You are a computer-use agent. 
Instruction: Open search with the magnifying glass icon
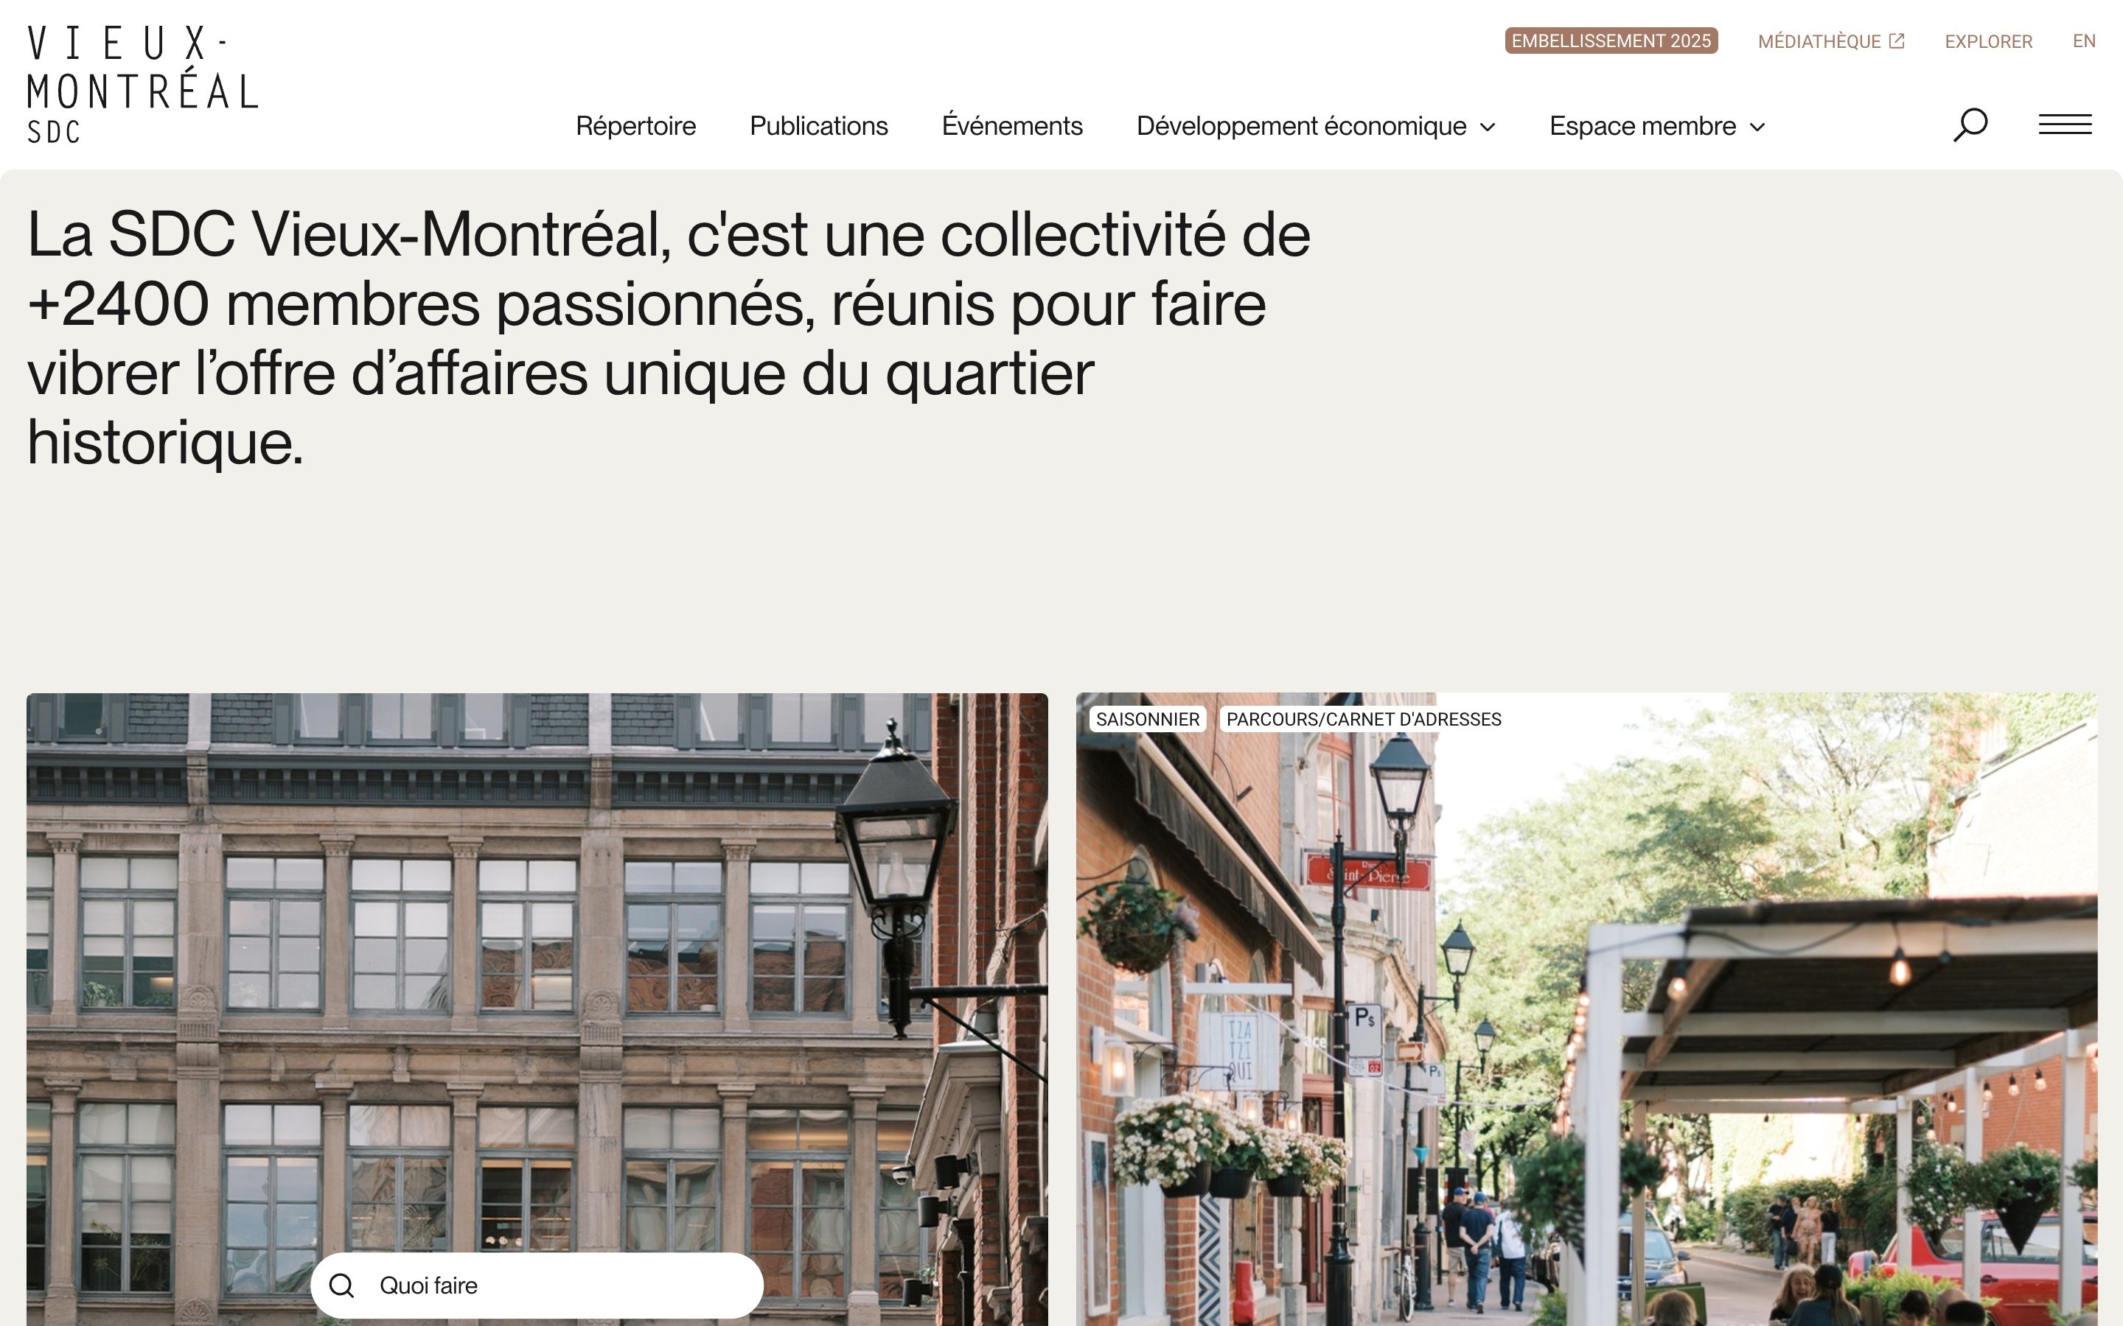(x=1970, y=124)
